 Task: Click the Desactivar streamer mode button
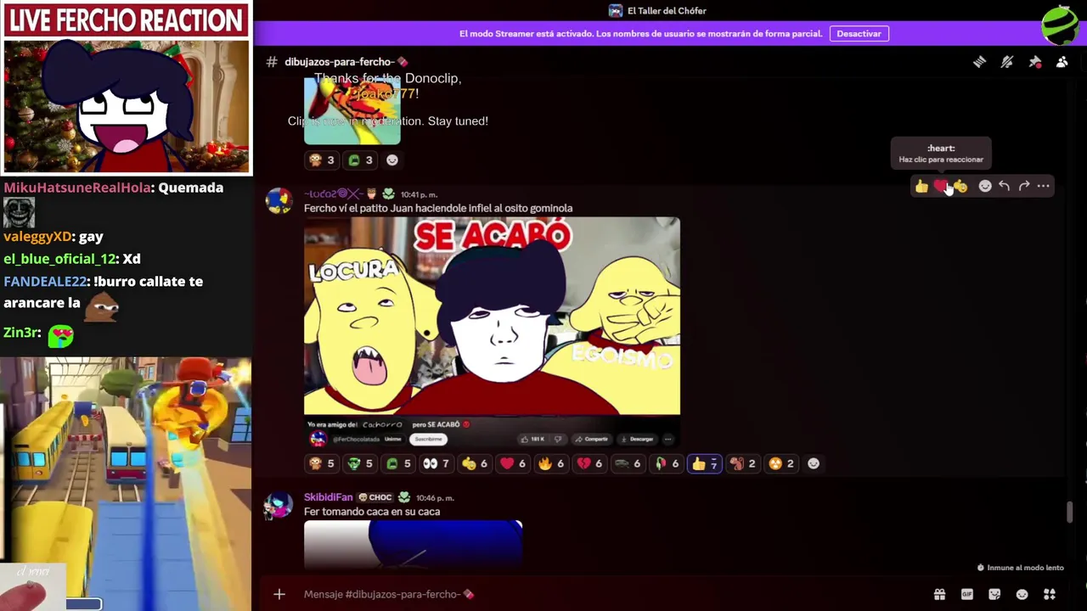(859, 34)
